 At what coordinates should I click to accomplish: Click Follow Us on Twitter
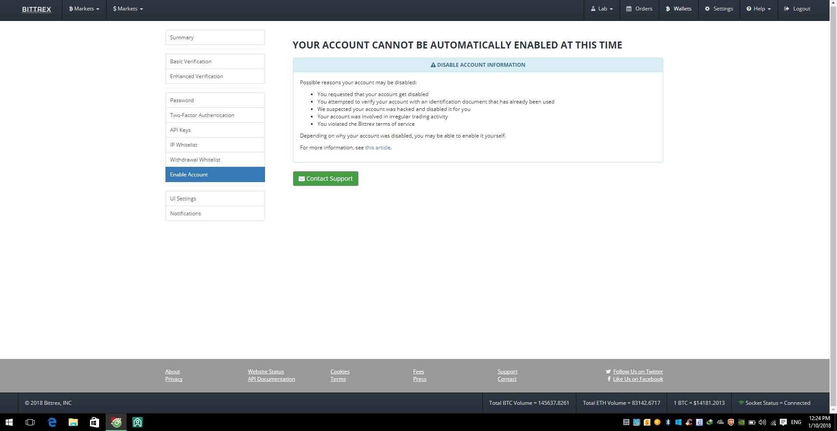tap(638, 372)
